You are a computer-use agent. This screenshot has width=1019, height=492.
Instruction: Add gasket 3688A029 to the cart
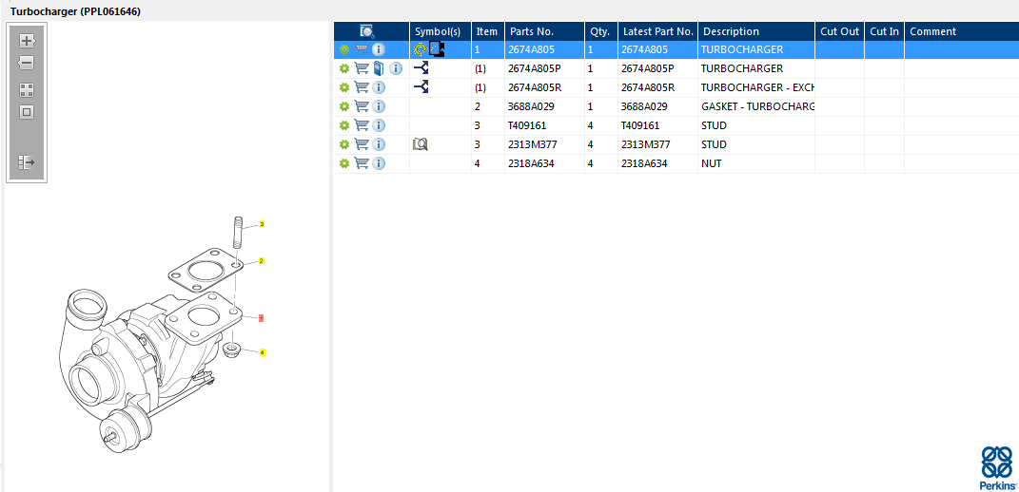click(362, 106)
